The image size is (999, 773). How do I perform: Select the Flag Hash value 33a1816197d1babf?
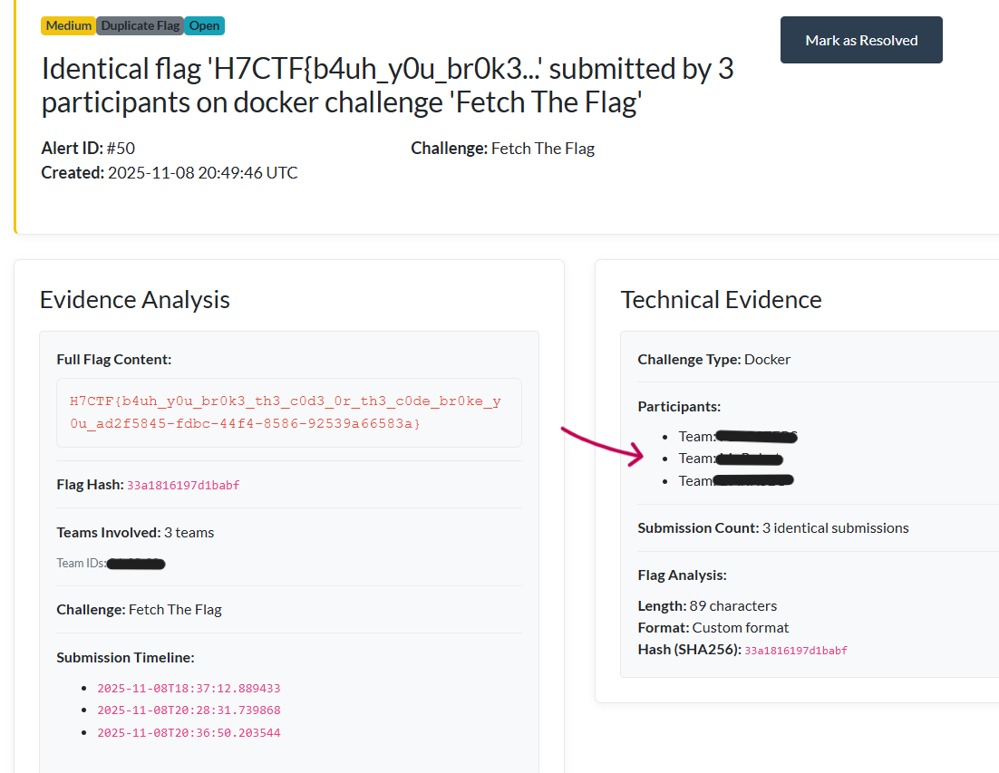[x=183, y=486]
